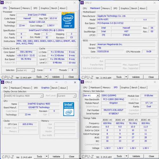Screen dimensions: 159x159
Task: Switch to Mainboard tab in SPD window
Action: coord(95,87)
